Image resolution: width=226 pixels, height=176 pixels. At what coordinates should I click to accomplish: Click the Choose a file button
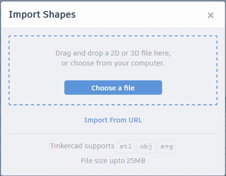point(113,88)
